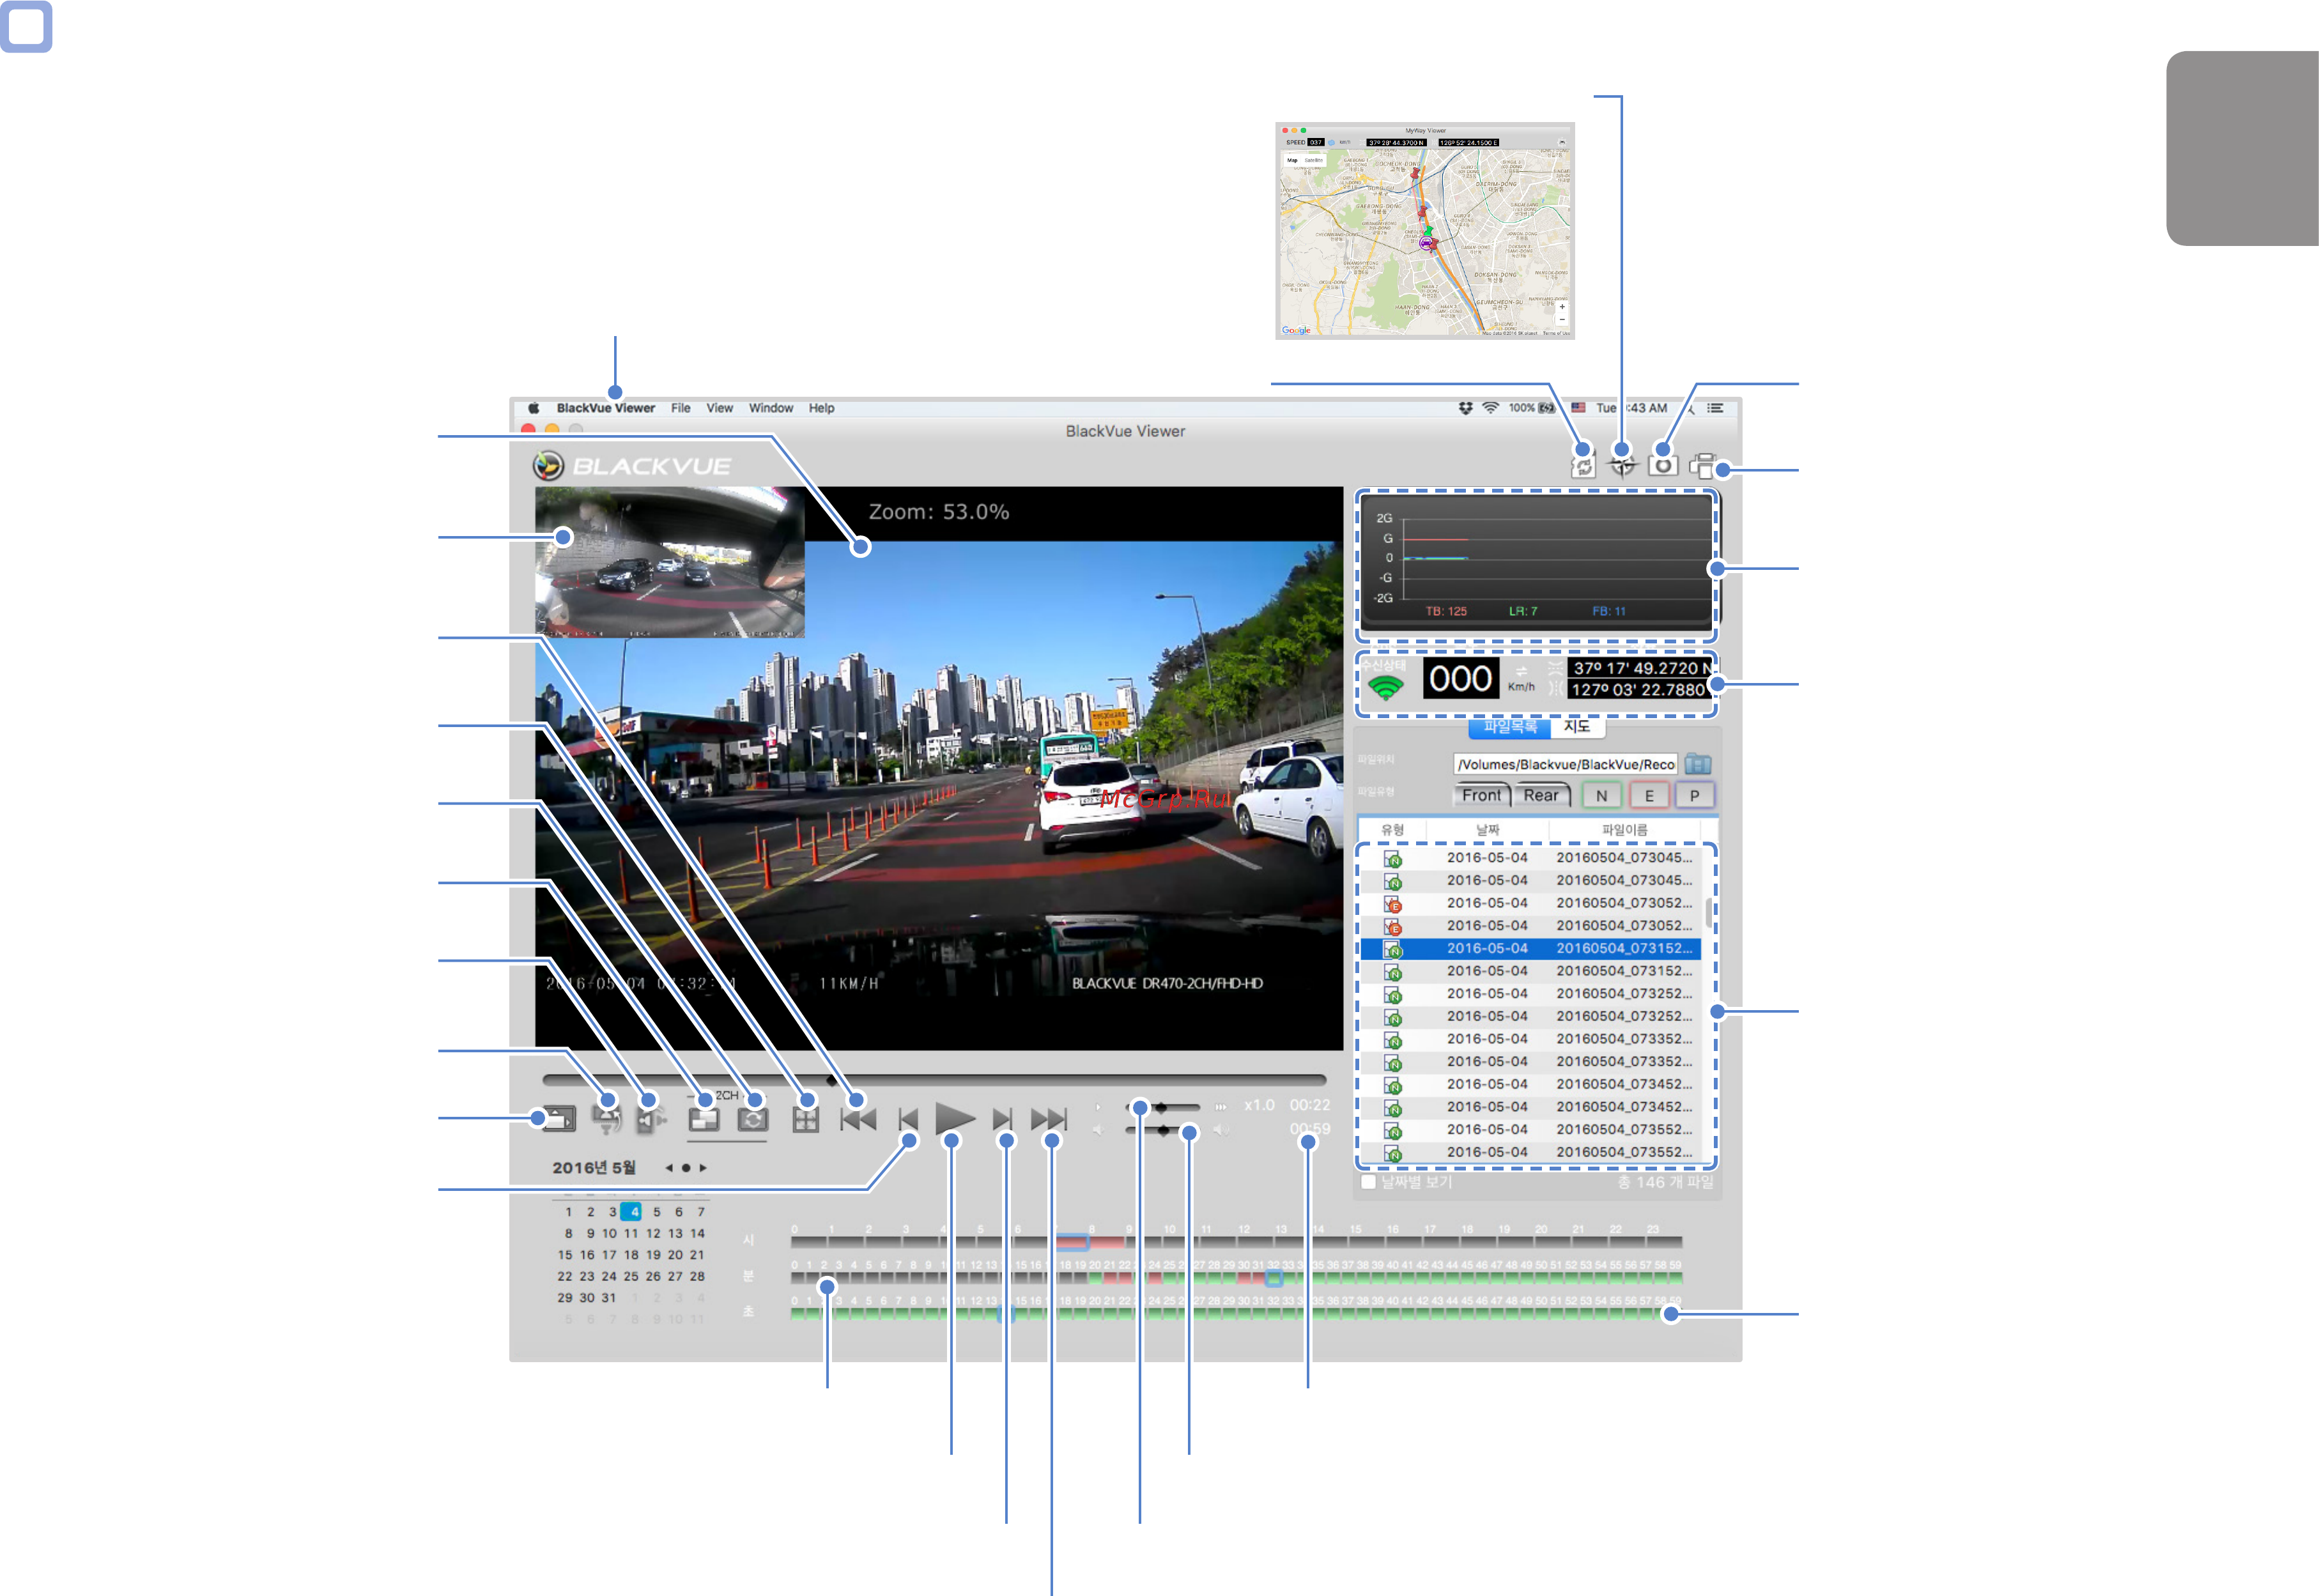Jump to the previous file with the double-arrow icon
Screen dimensions: 2319x1596
858,1118
